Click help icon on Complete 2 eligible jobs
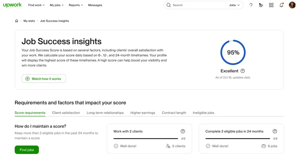 tap(275, 132)
